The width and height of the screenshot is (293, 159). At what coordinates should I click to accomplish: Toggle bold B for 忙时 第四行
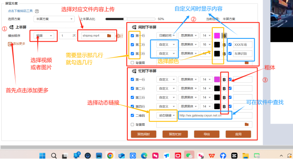(x=224, y=107)
